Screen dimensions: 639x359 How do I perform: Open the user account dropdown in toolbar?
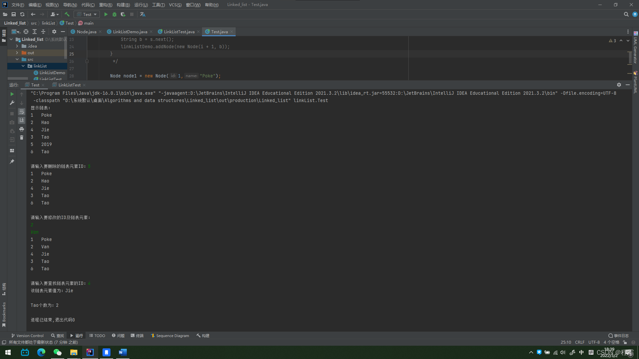click(54, 14)
